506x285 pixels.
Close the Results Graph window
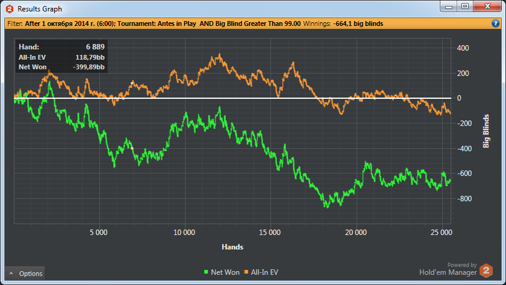tap(486, 7)
